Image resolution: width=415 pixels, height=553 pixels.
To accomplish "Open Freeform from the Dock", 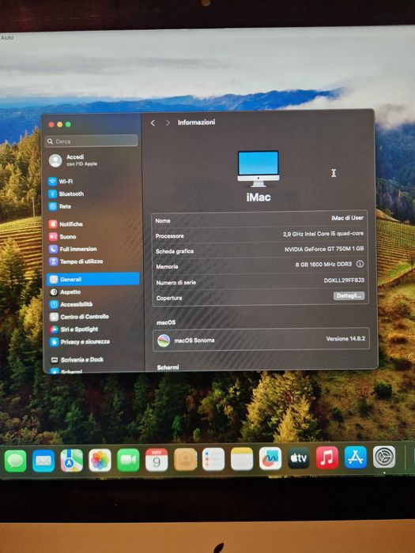I will pos(270,458).
